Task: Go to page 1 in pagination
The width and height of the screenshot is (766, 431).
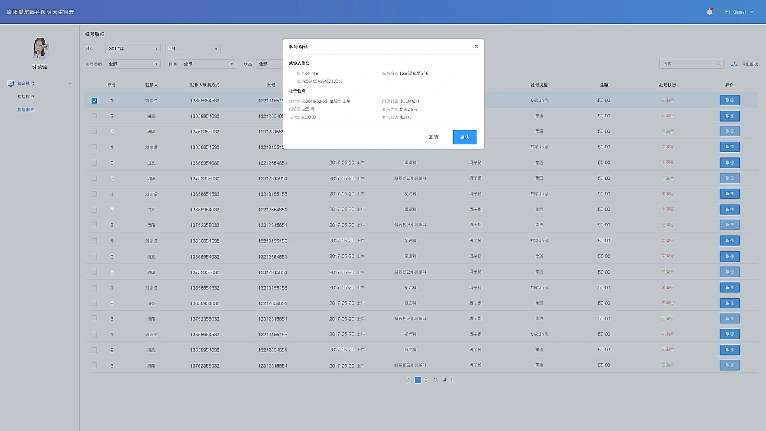Action: click(x=418, y=380)
